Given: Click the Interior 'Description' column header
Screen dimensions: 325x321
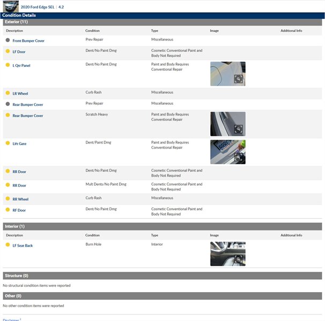Looking at the screenshot, I should click(x=14, y=235).
